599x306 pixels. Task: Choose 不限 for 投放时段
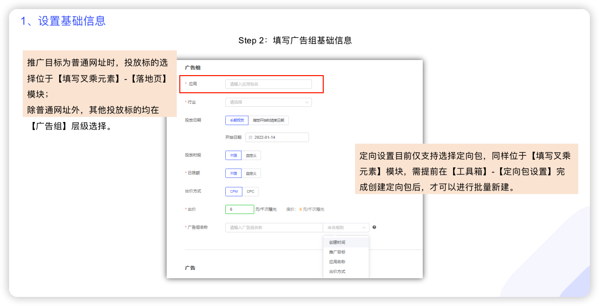(233, 156)
